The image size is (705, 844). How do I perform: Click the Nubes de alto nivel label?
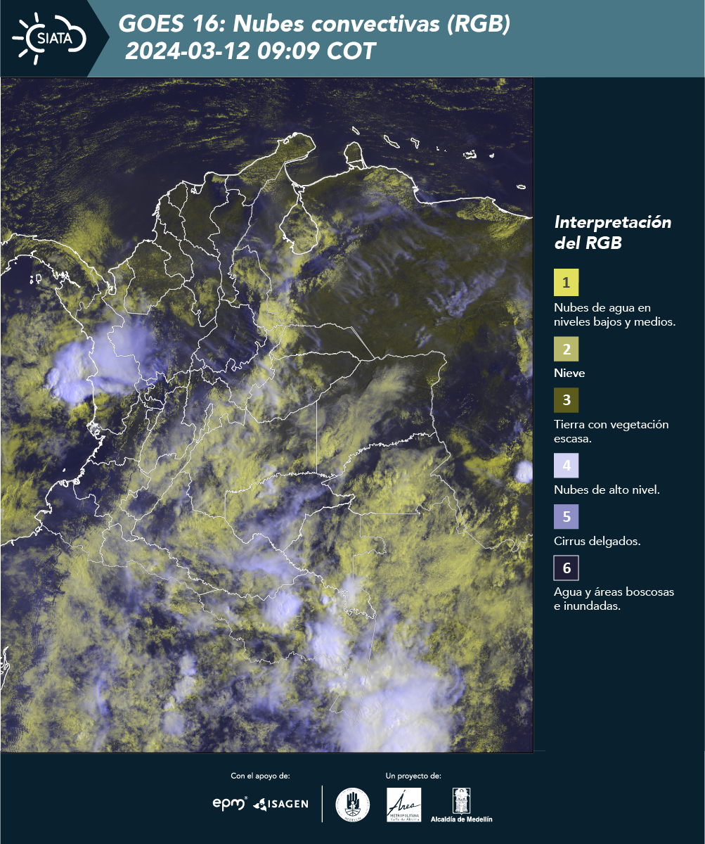[x=607, y=490]
